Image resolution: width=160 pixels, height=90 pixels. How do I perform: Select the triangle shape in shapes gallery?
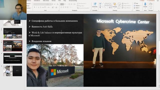pyautogui.click(x=100, y=5)
